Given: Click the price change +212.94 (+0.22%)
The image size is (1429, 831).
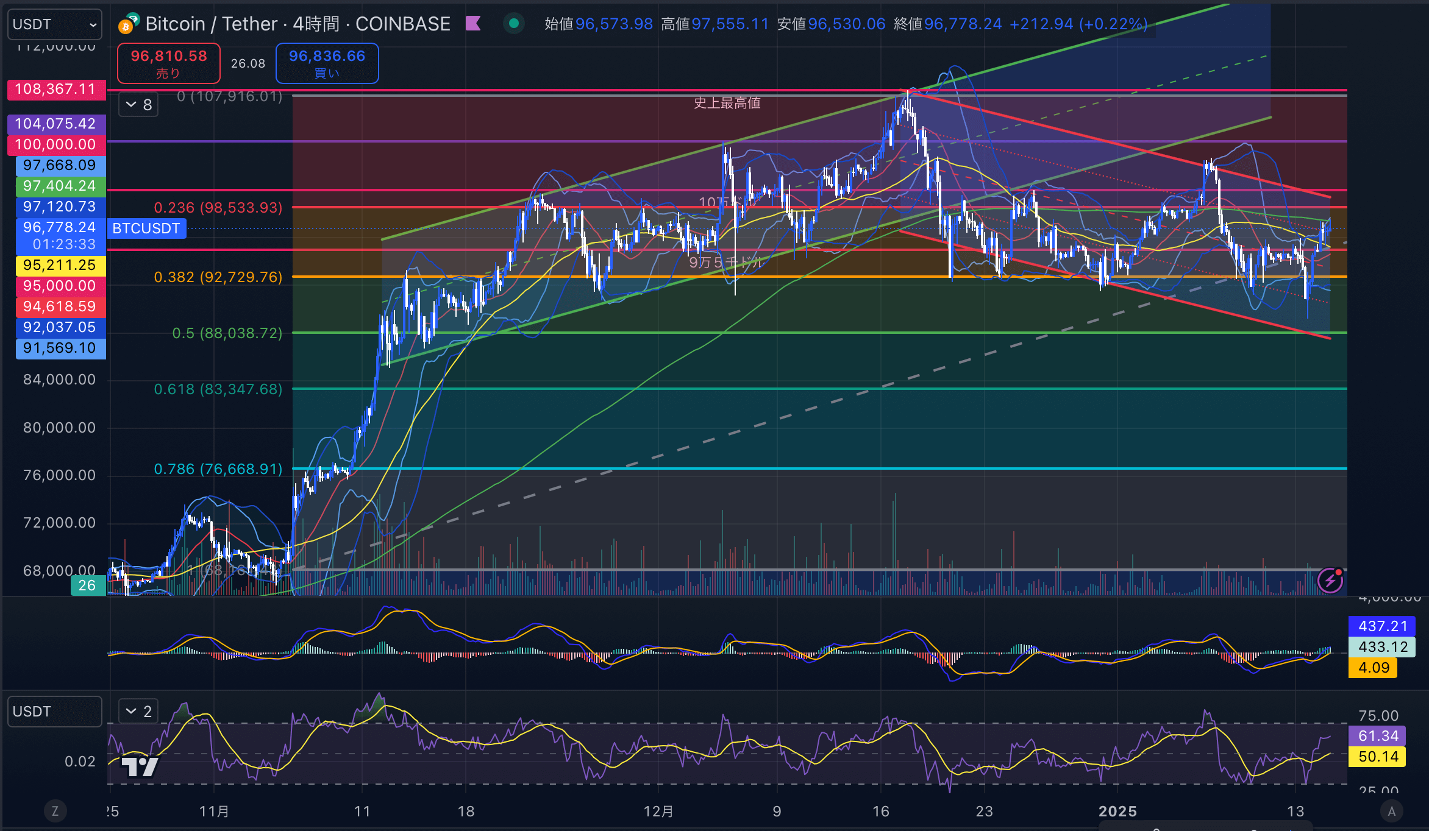Looking at the screenshot, I should pos(1079,24).
